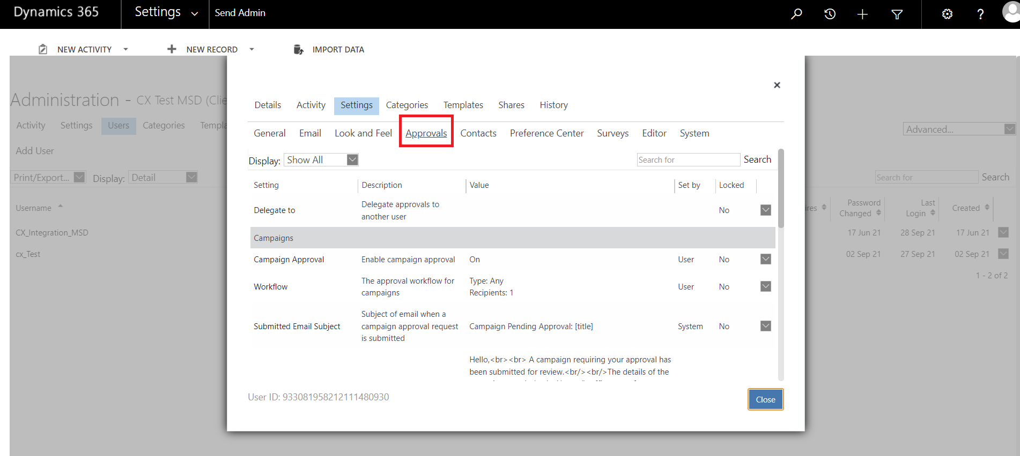
Task: Open the help question mark icon
Action: 980,14
